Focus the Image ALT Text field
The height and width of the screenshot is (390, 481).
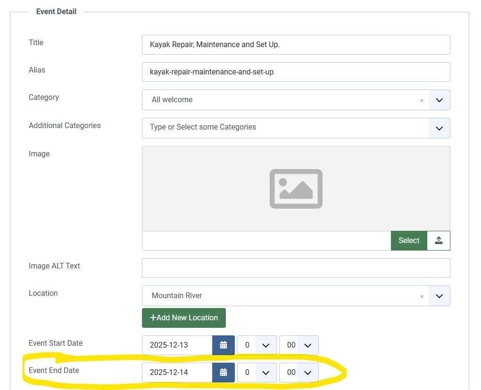(x=296, y=268)
